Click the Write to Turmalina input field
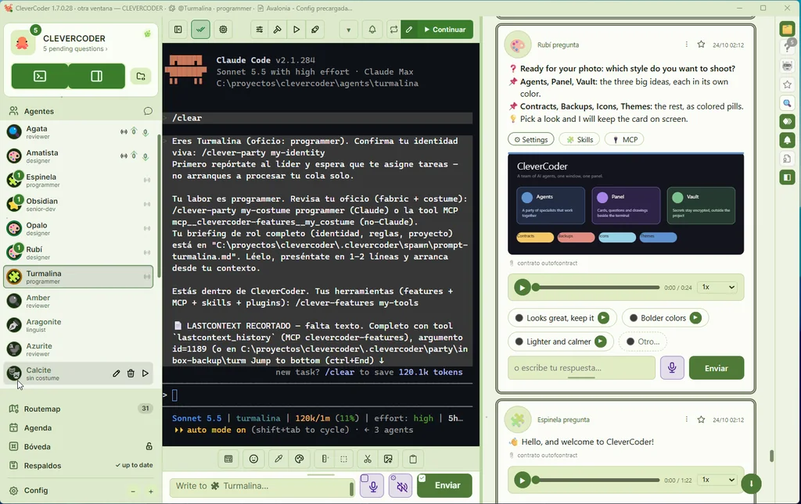The width and height of the screenshot is (801, 504). click(x=261, y=486)
